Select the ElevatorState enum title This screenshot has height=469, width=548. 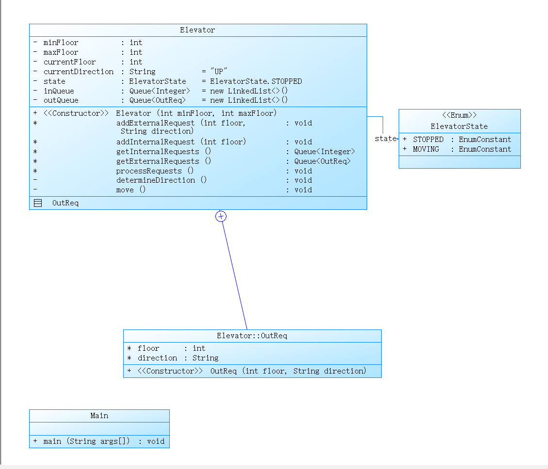tap(459, 126)
